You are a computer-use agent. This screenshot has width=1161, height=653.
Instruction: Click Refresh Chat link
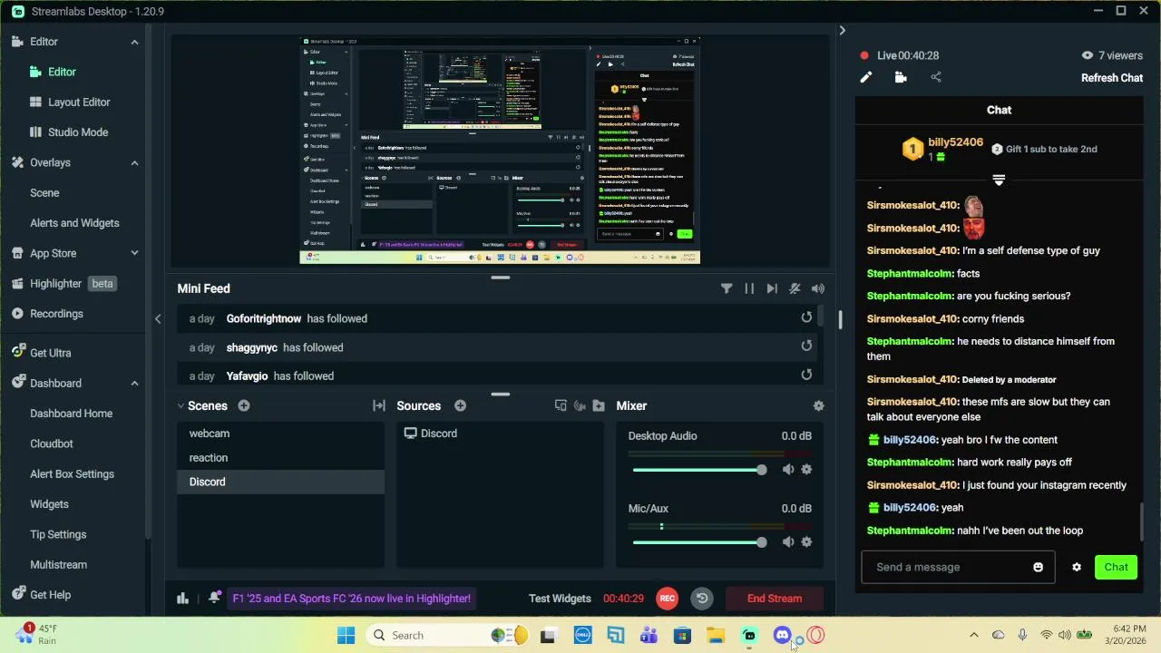1112,78
